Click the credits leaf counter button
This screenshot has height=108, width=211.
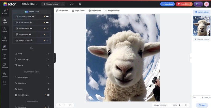(x=198, y=4)
